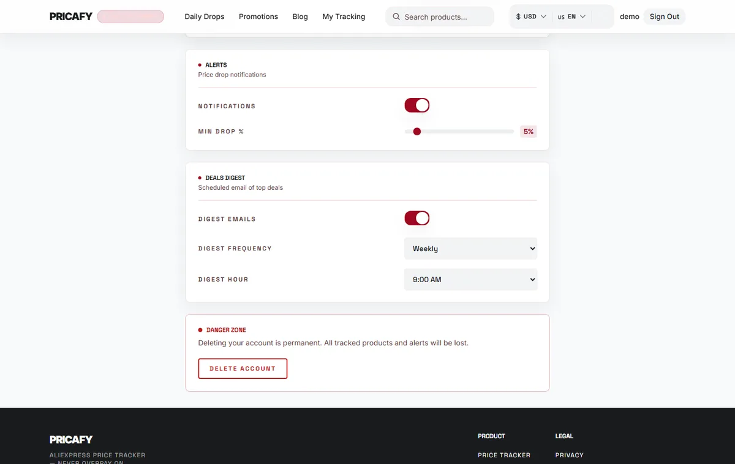
Task: Click the Danger Zone heading
Action: [x=226, y=330]
